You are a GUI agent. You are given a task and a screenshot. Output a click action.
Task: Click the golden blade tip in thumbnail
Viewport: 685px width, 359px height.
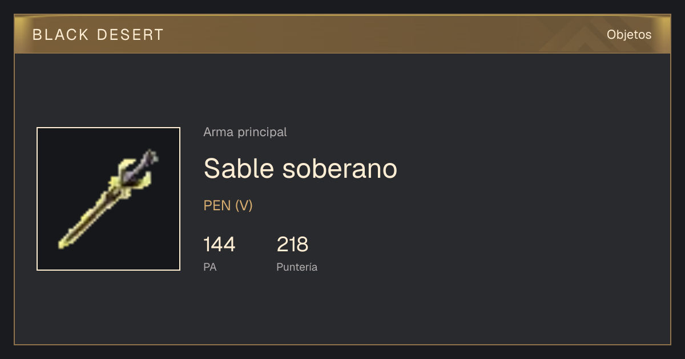coord(65,242)
